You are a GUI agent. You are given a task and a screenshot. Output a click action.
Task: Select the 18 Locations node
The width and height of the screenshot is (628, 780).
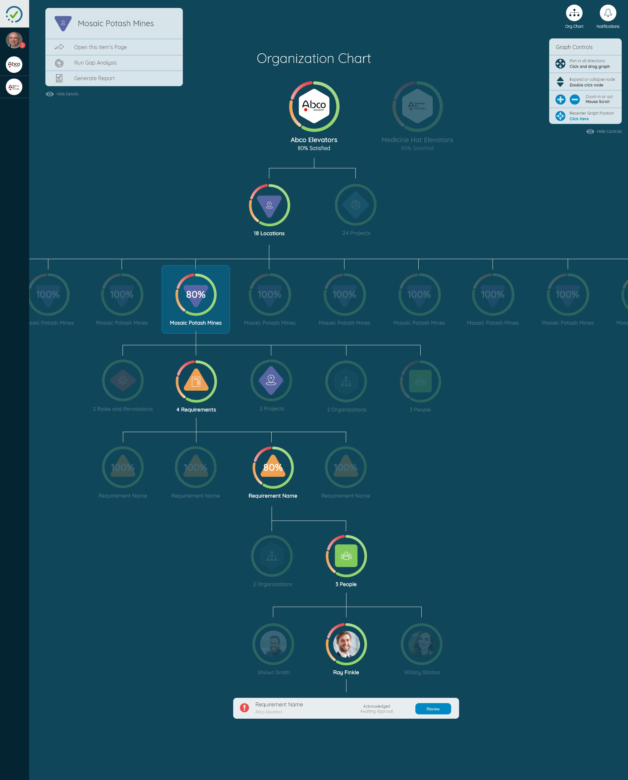[269, 205]
